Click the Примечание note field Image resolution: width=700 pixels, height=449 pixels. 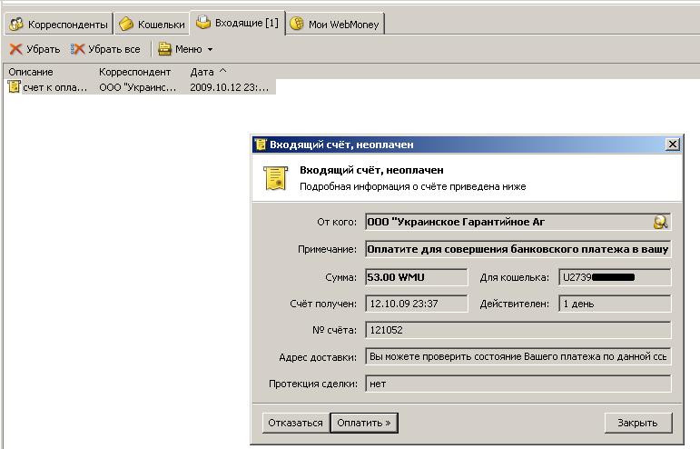518,249
